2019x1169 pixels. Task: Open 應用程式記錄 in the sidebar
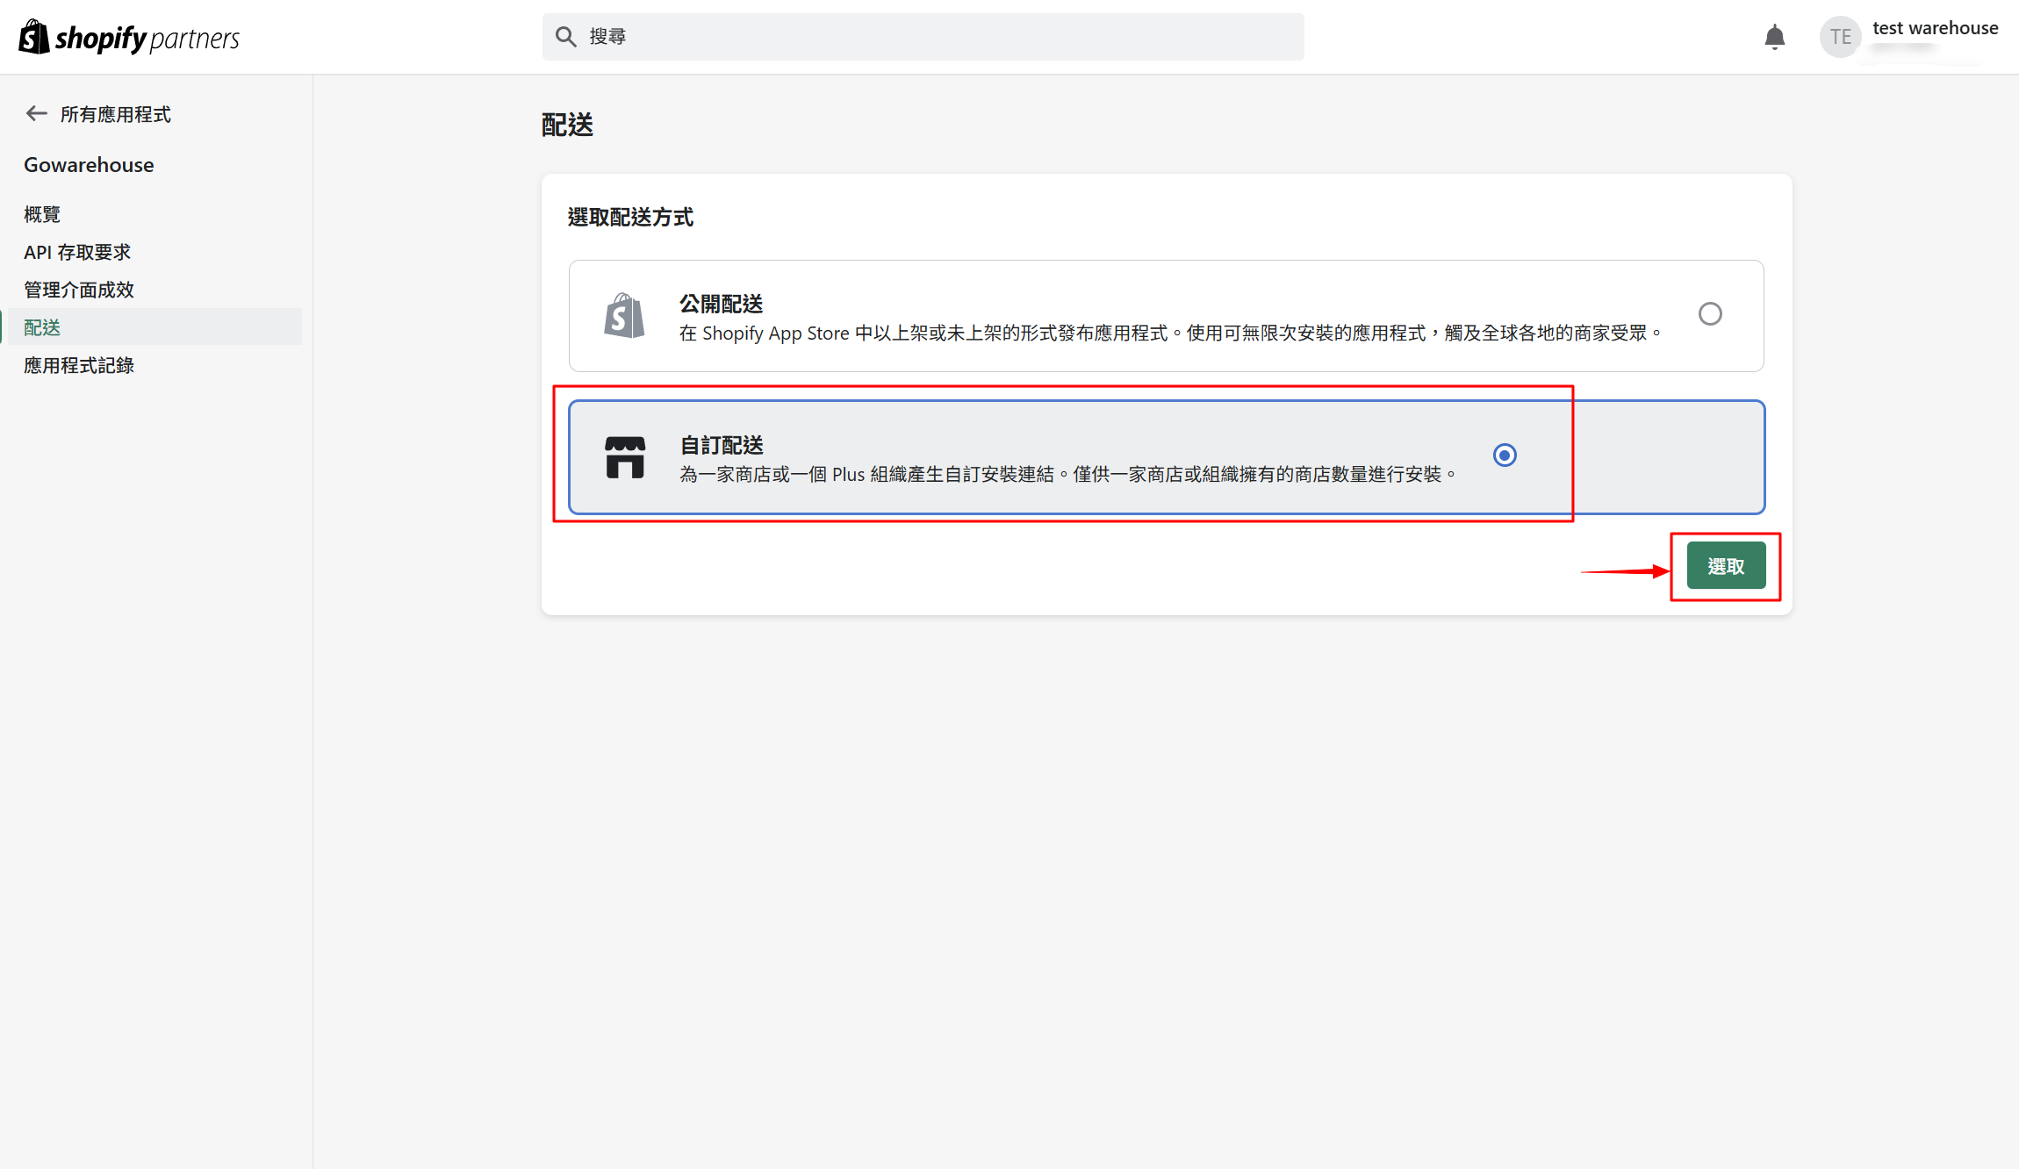79,365
